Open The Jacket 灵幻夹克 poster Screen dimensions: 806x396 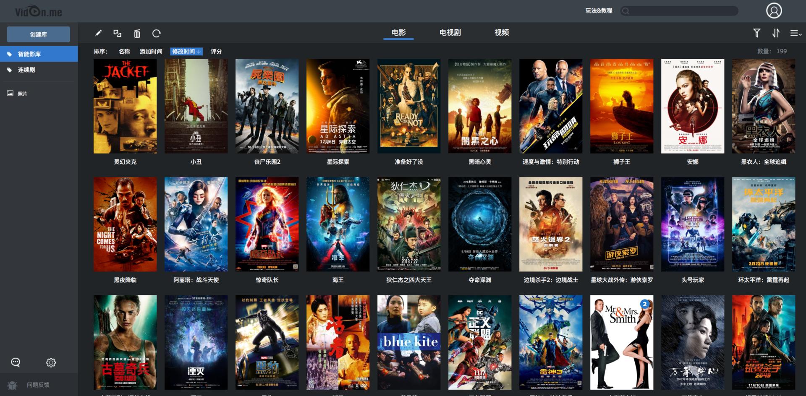(x=125, y=106)
